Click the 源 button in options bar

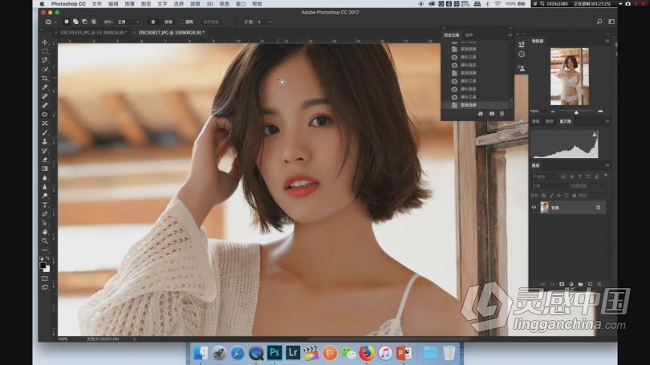coord(152,22)
